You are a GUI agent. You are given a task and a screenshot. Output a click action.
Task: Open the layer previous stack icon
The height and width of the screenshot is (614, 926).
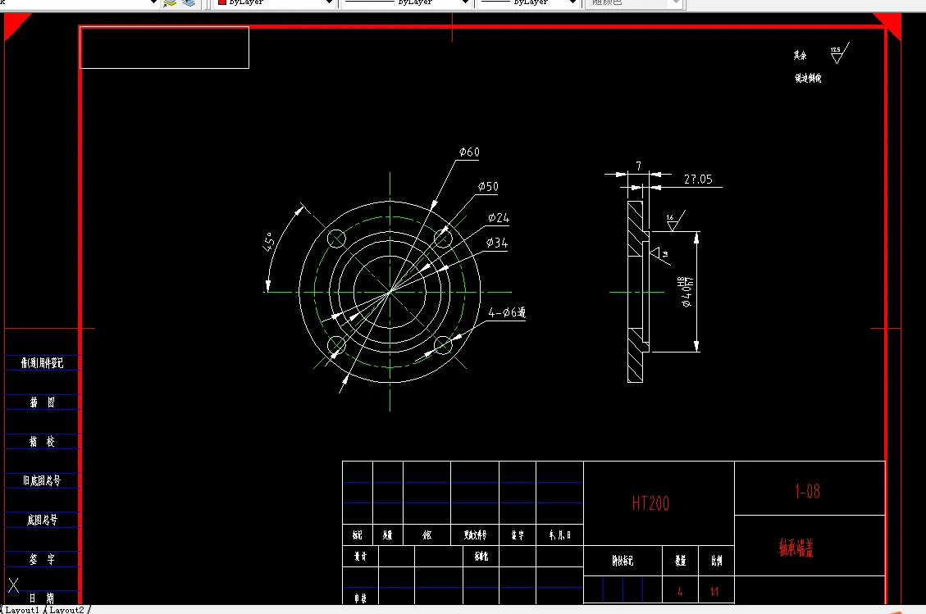pyautogui.click(x=189, y=2)
